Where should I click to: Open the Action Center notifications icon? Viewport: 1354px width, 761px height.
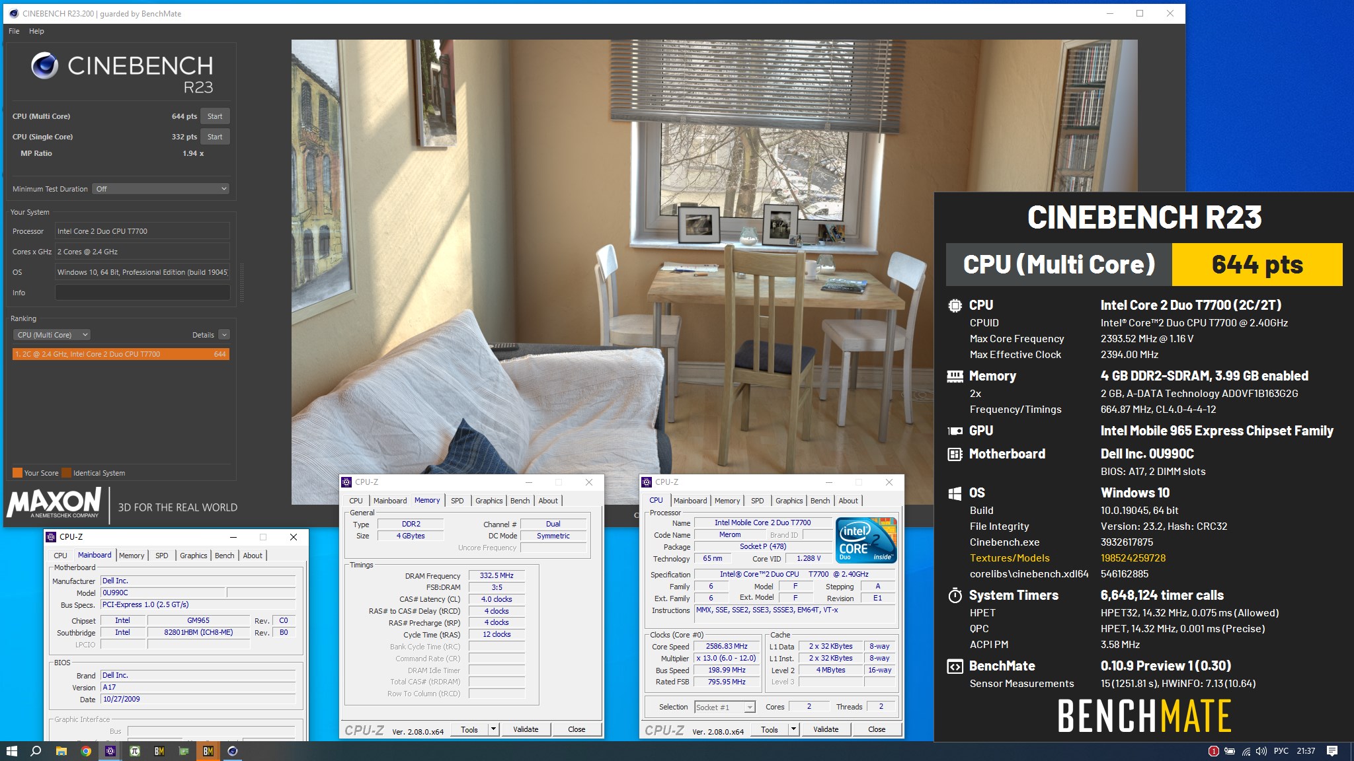[1332, 751]
